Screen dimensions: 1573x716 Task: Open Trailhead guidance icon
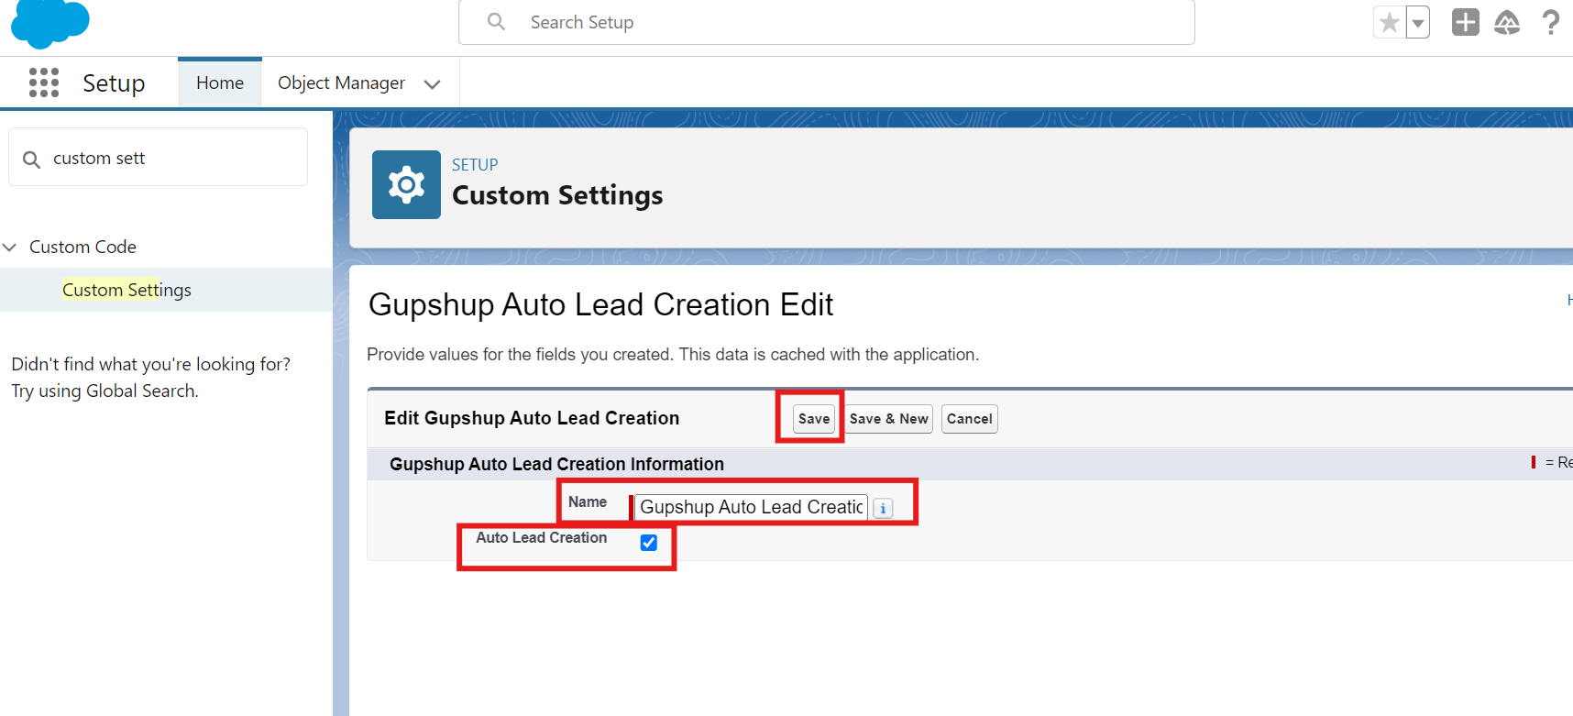[1507, 22]
